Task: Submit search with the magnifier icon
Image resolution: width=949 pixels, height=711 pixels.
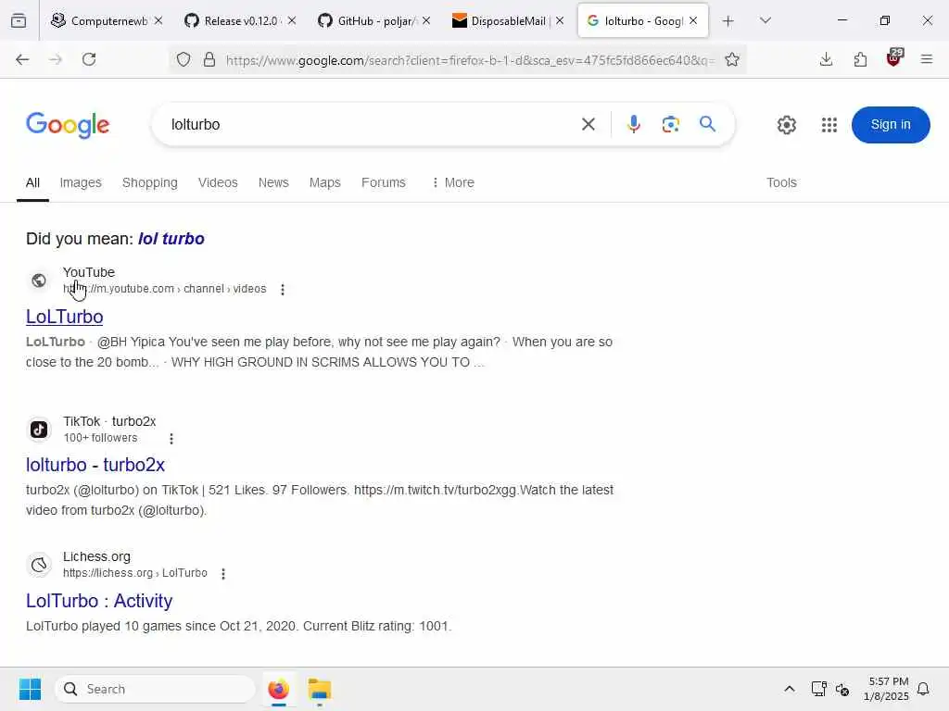Action: pyautogui.click(x=707, y=124)
